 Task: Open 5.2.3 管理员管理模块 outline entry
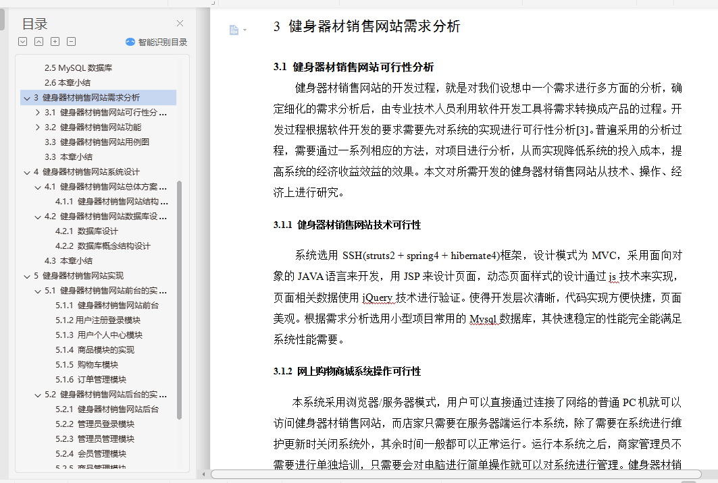(x=95, y=439)
